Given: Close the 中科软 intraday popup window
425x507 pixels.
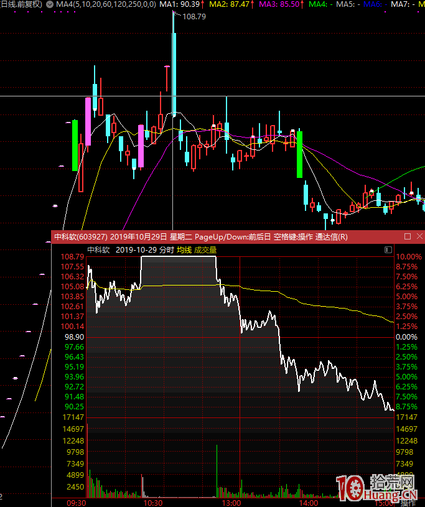Looking at the screenshot, I should point(419,236).
